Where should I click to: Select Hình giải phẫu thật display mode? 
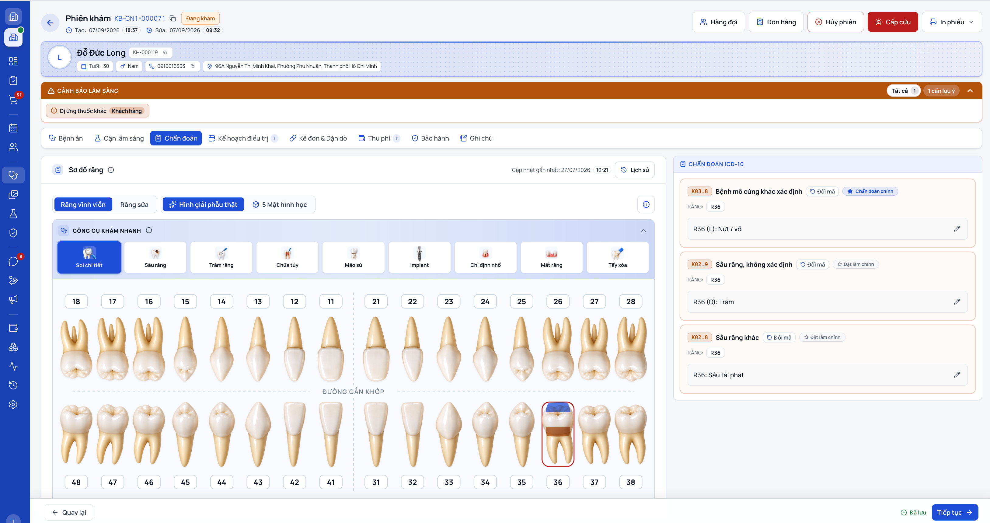click(x=203, y=204)
